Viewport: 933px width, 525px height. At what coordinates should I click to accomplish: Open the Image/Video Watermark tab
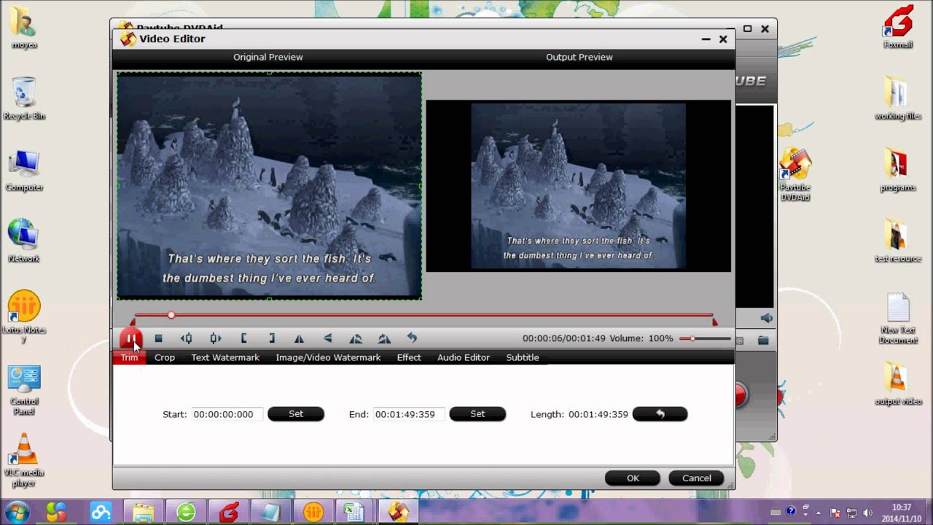point(328,357)
